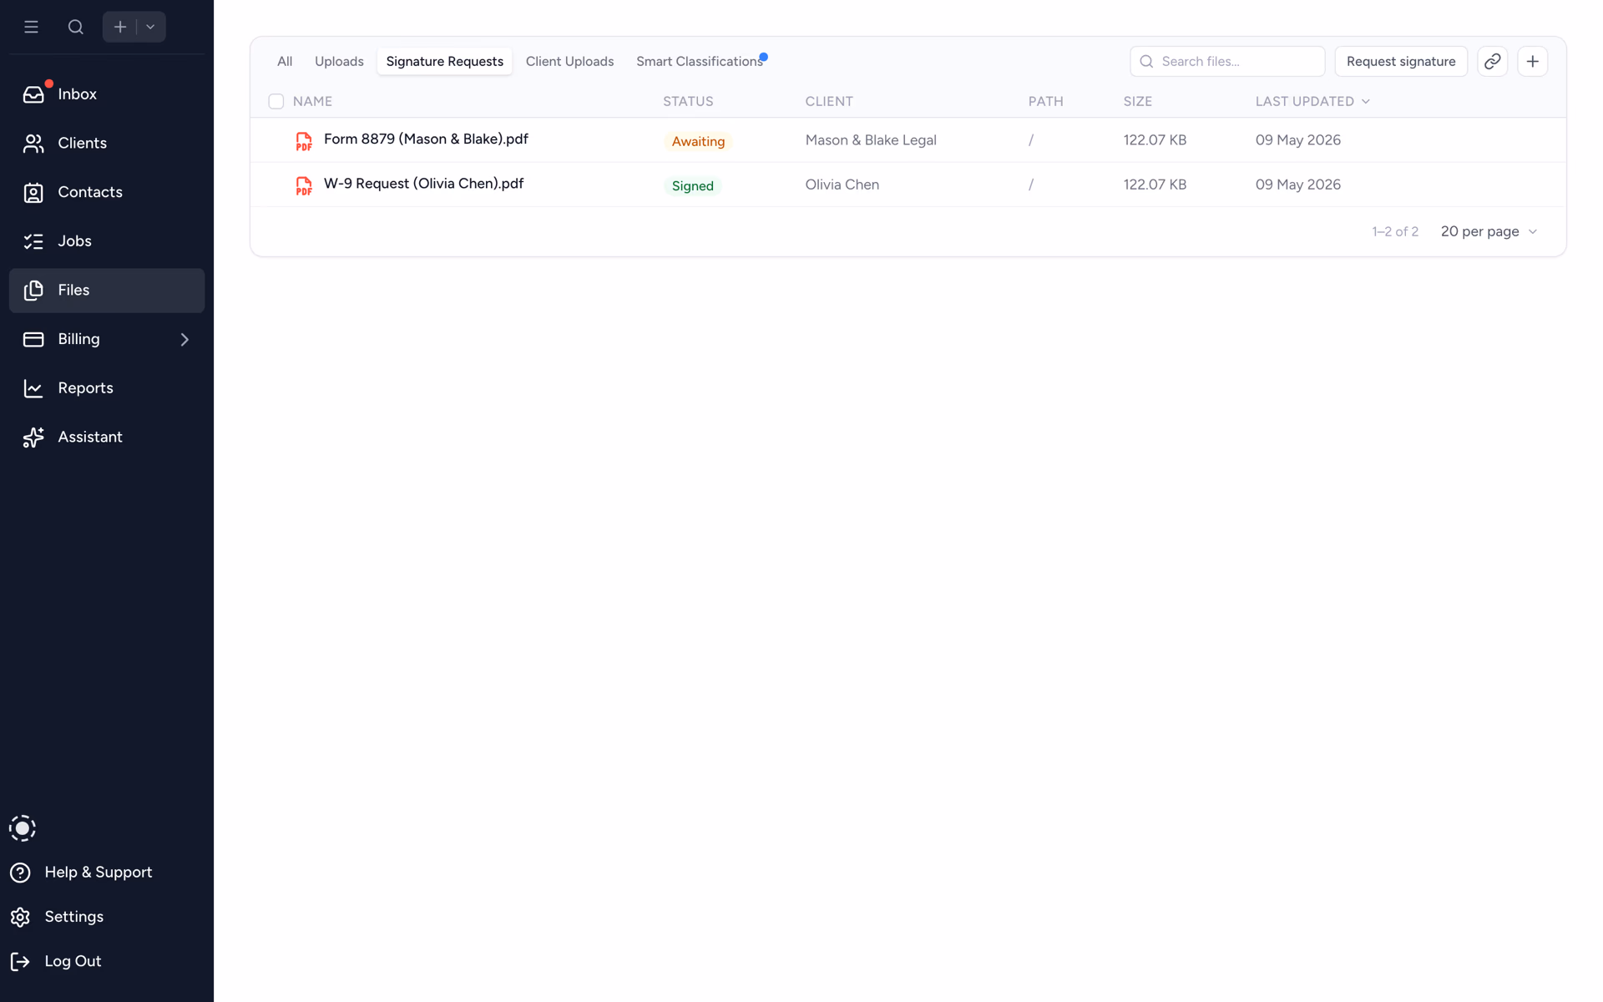Open Form 8879 (Mason & Blake).pdf

coord(426,139)
